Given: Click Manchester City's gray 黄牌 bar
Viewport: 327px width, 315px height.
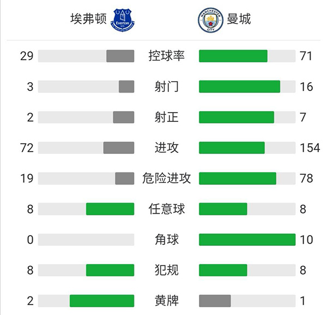Looking at the screenshot, I should [x=215, y=301].
